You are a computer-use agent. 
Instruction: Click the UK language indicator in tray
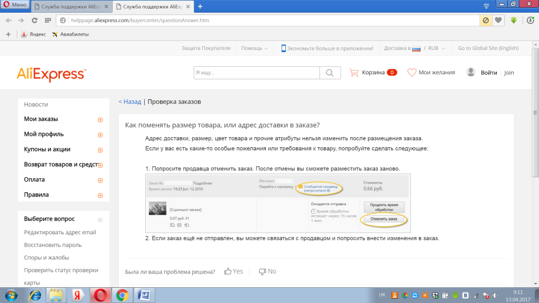tap(382, 295)
